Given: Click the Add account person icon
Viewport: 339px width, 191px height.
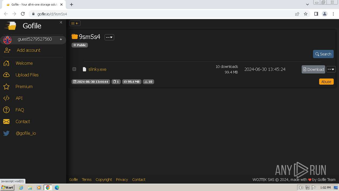Looking at the screenshot, I should point(7,50).
